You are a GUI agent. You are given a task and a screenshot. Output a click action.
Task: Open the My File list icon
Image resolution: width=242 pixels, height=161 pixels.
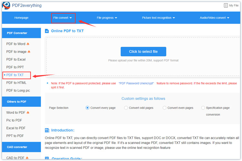click(x=226, y=5)
